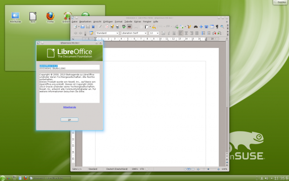This screenshot has height=181, width=289.
Task: Click STD selection mode in status bar
Action: click(x=142, y=169)
